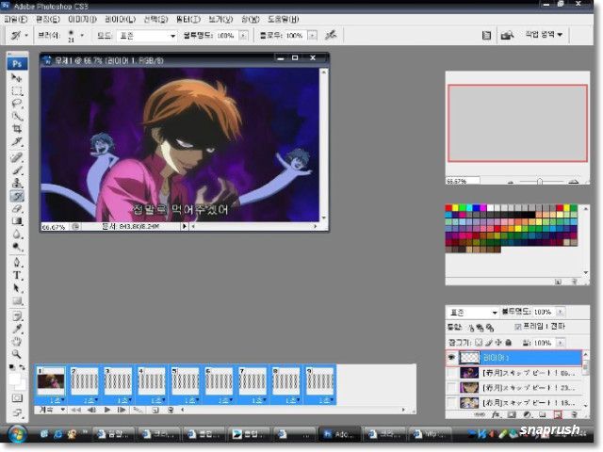Hide layer 레이어 1 with eye icon

coord(452,358)
